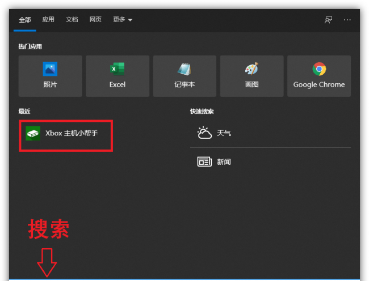Open recent item Xbox 主机小帮手 label
The width and height of the screenshot is (369, 281).
[72, 133]
